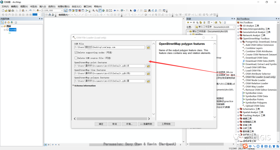Toggle visibility of osm线 layer
This screenshot has height=150, width=280.
7,30
